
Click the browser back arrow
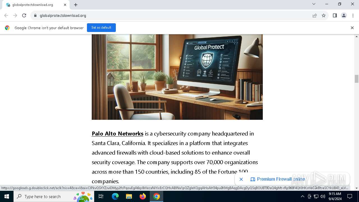6,15
